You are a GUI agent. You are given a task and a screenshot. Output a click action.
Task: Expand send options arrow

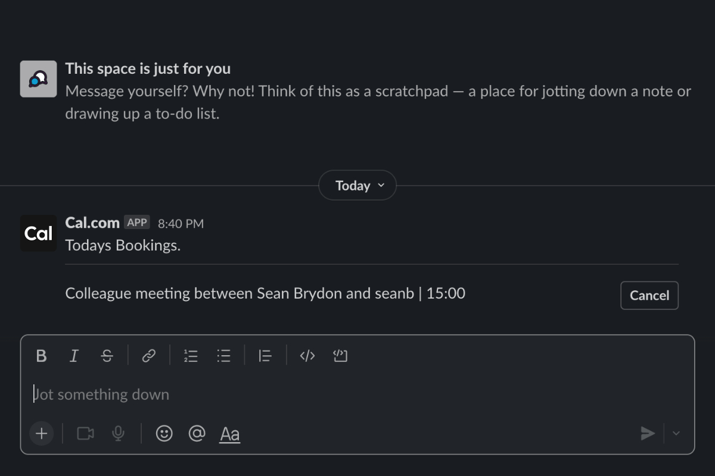pos(676,433)
